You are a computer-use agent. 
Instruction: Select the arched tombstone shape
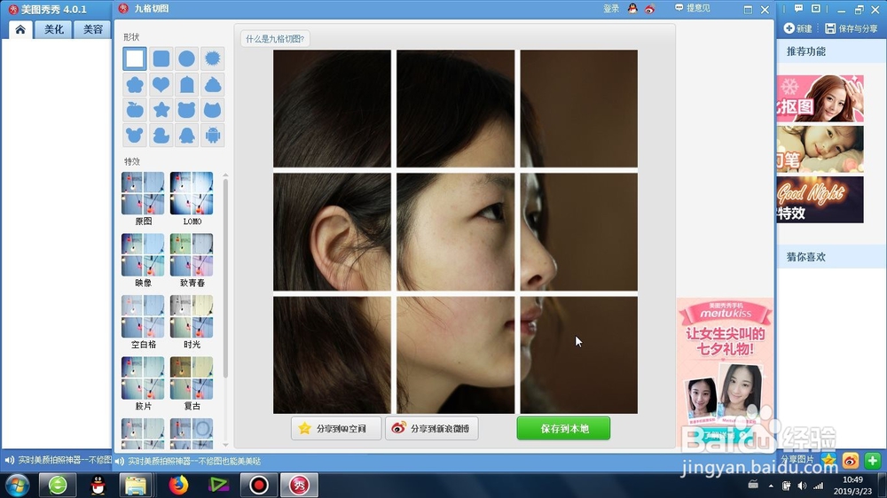(x=186, y=85)
